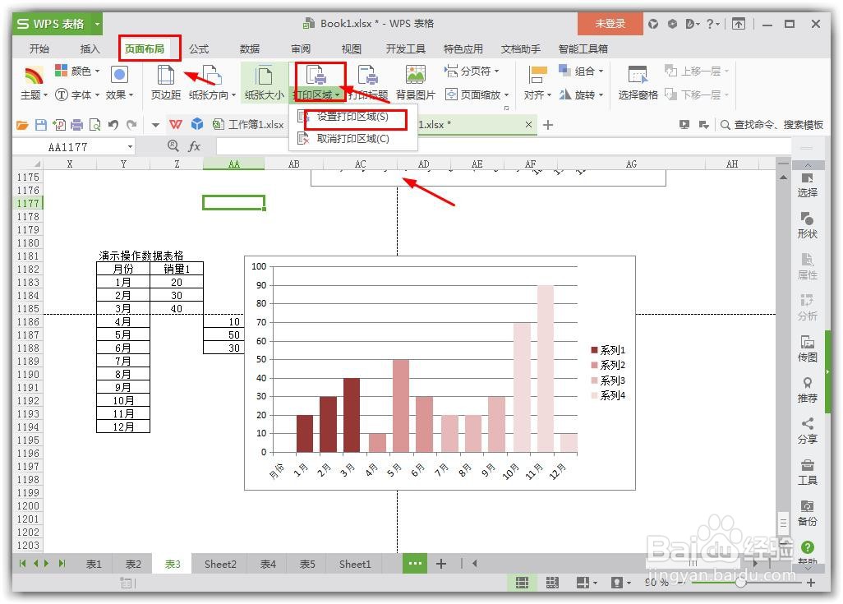Open the Paper Size (纸张大小) options
The width and height of the screenshot is (843, 604).
(x=264, y=83)
